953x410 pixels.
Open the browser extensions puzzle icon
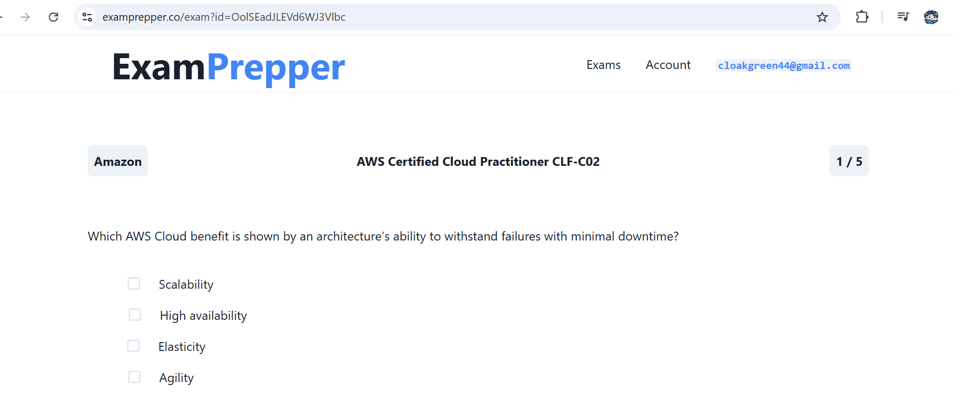862,17
